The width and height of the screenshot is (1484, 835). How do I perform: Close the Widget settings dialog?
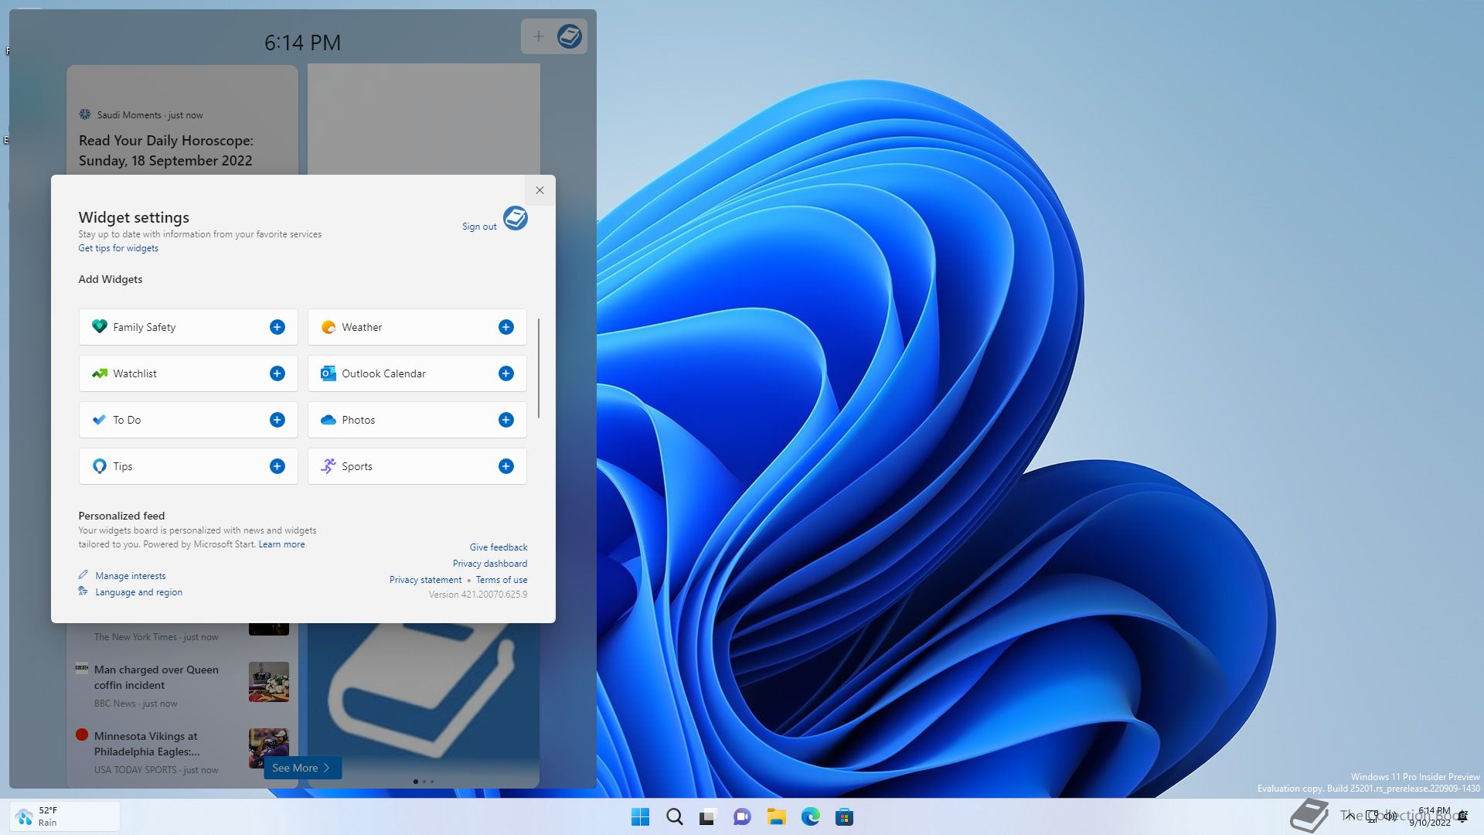click(x=539, y=190)
